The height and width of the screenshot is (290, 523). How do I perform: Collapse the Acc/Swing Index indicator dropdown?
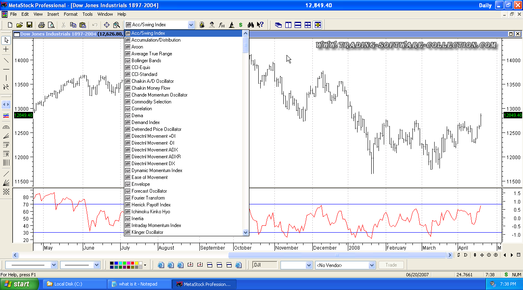click(191, 25)
